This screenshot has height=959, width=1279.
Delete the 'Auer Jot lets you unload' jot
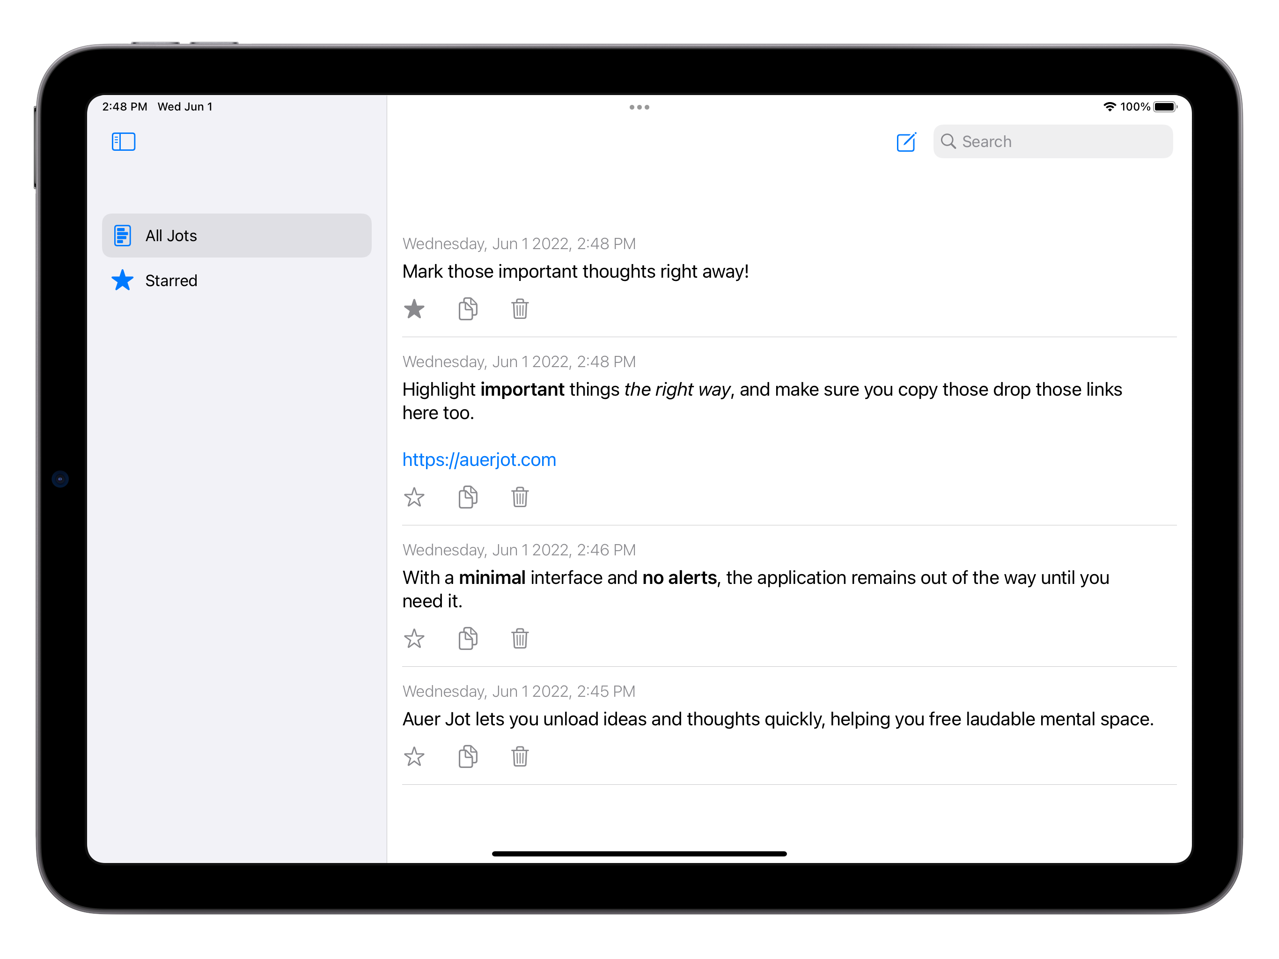520,757
